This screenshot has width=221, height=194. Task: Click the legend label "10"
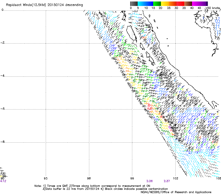pos(146,8)
